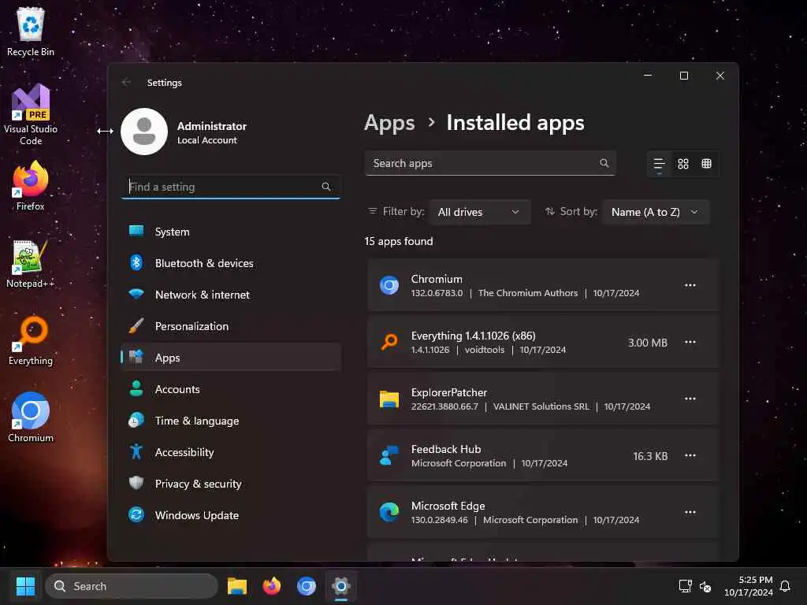Open Time & language settings
807x605 pixels.
(x=231, y=421)
